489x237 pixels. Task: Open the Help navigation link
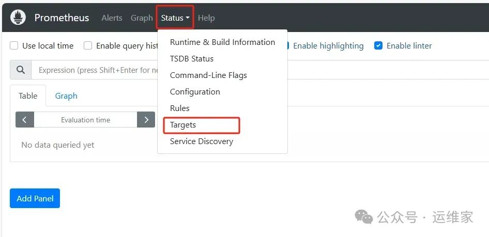point(206,18)
